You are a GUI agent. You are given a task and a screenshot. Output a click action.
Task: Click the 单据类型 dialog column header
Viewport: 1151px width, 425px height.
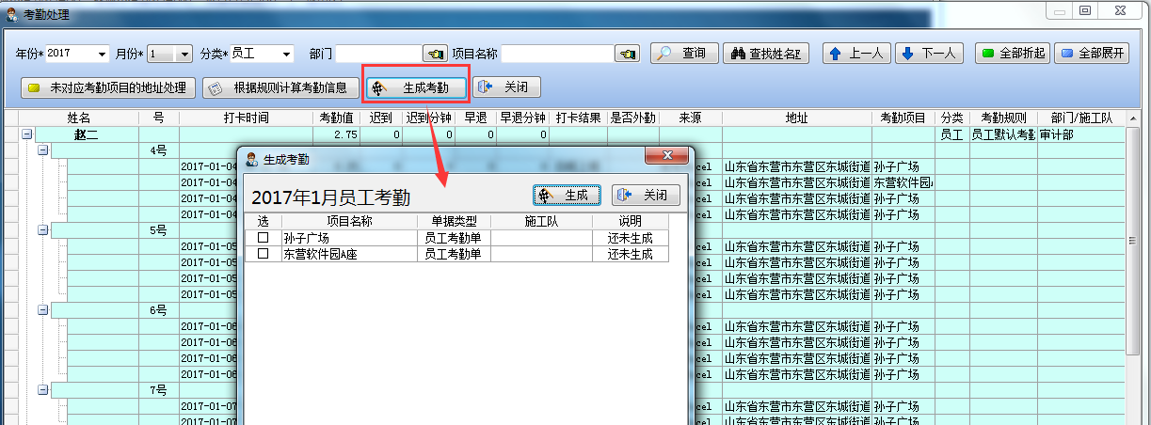pyautogui.click(x=455, y=222)
